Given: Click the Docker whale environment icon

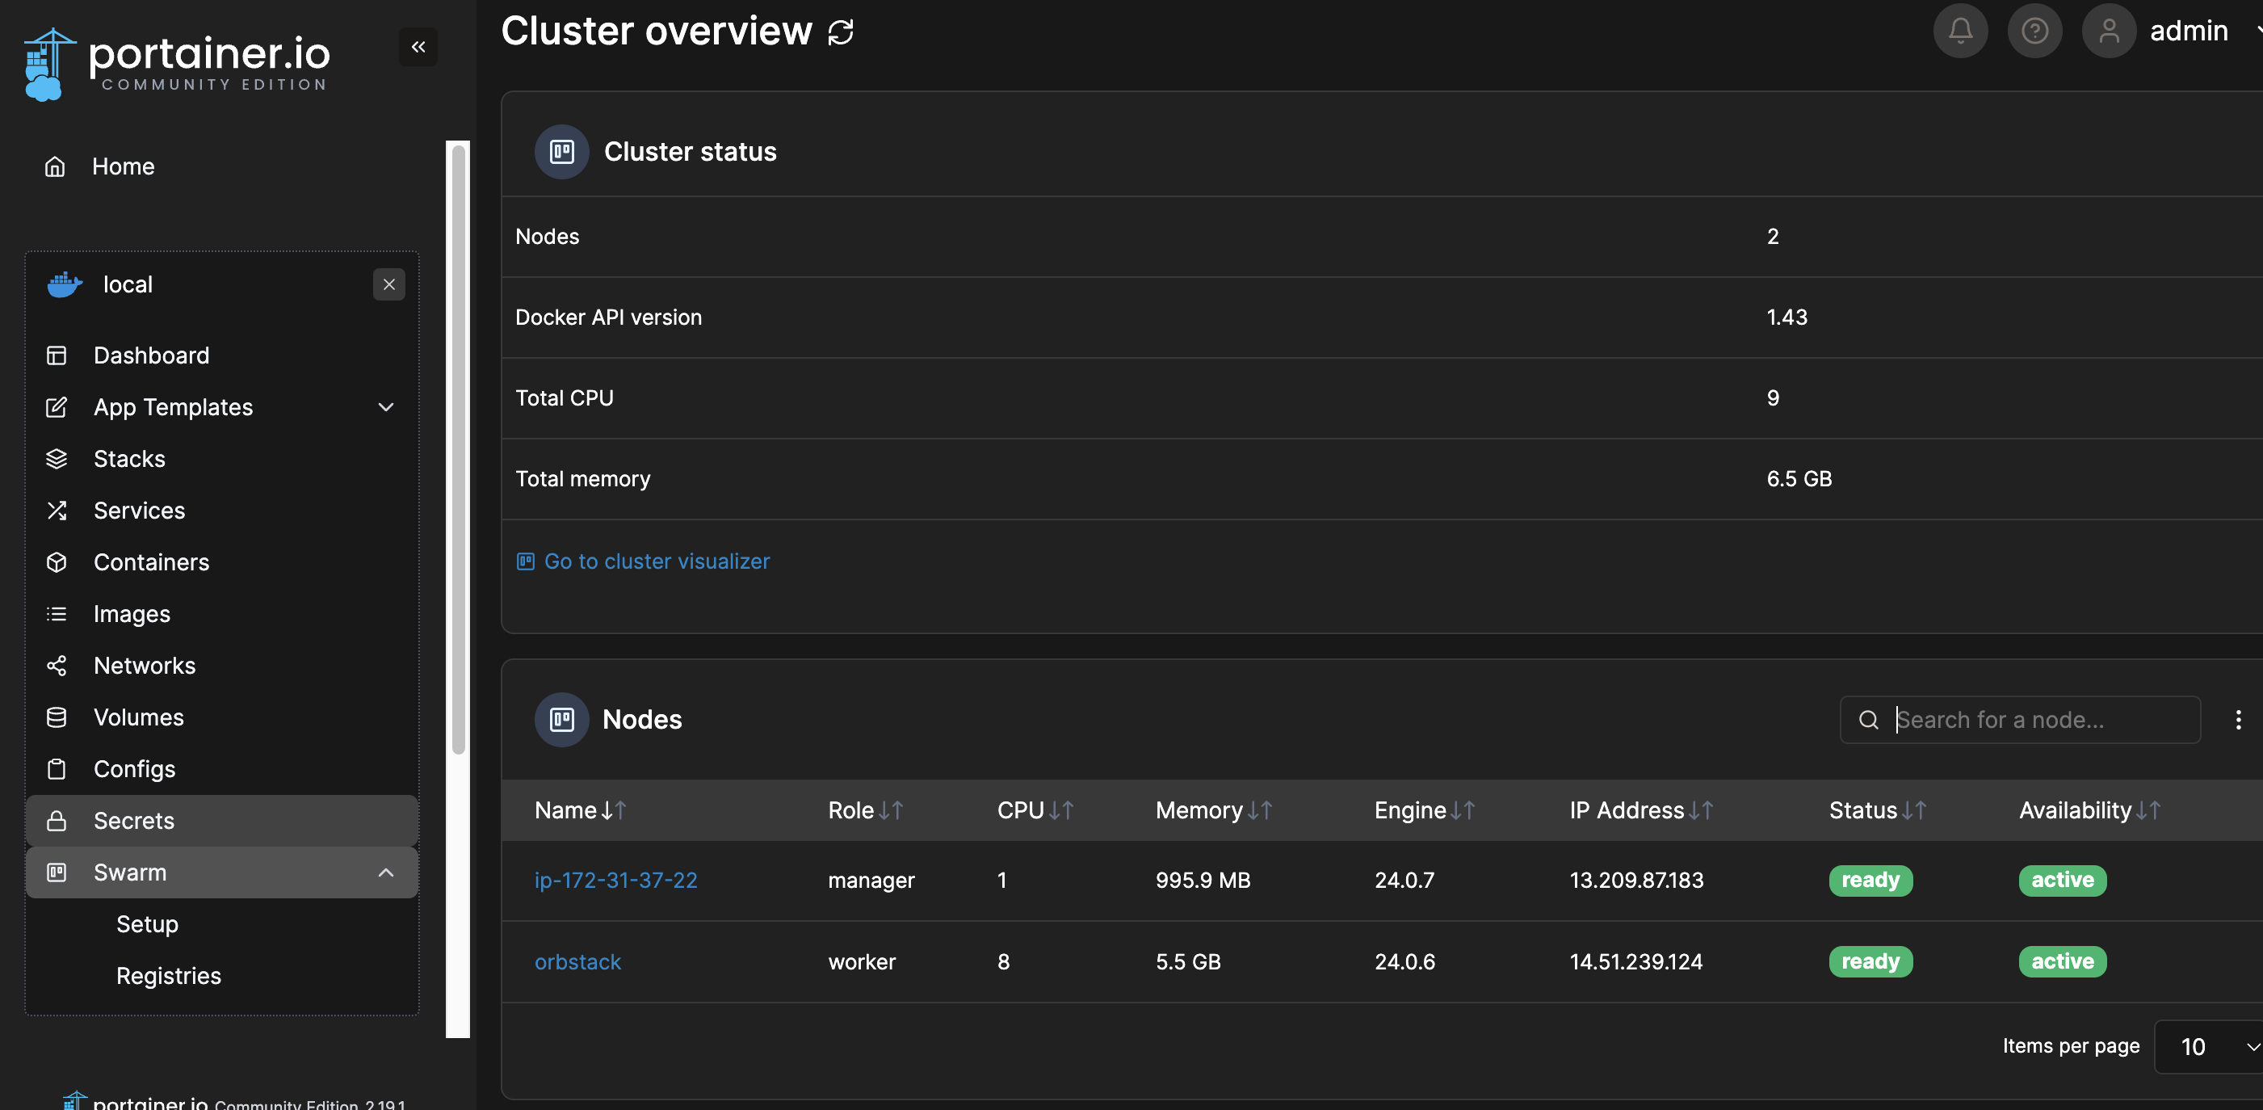Looking at the screenshot, I should [64, 284].
